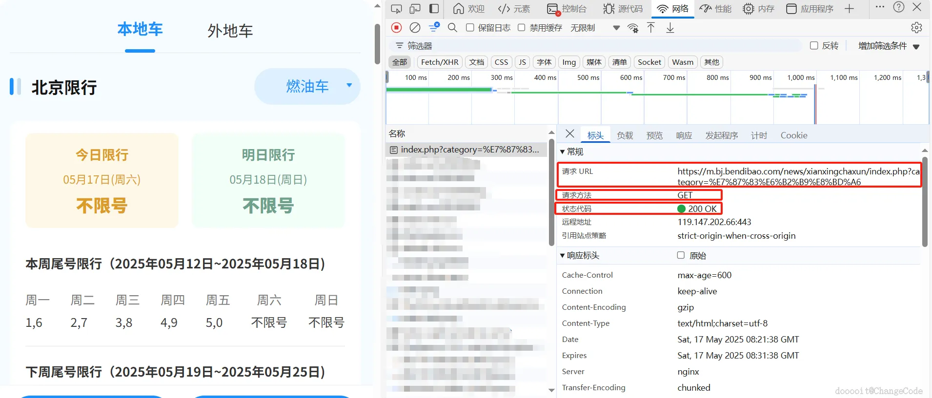Toggle the DevTools sidebar dock icon

click(434, 9)
